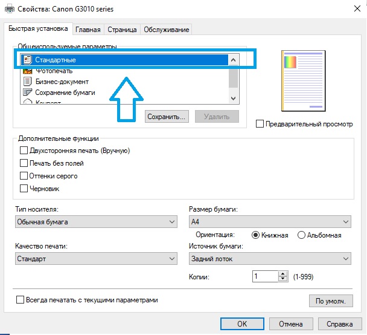
Task: Click the profile list scroll-up arrow
Action: point(234,59)
